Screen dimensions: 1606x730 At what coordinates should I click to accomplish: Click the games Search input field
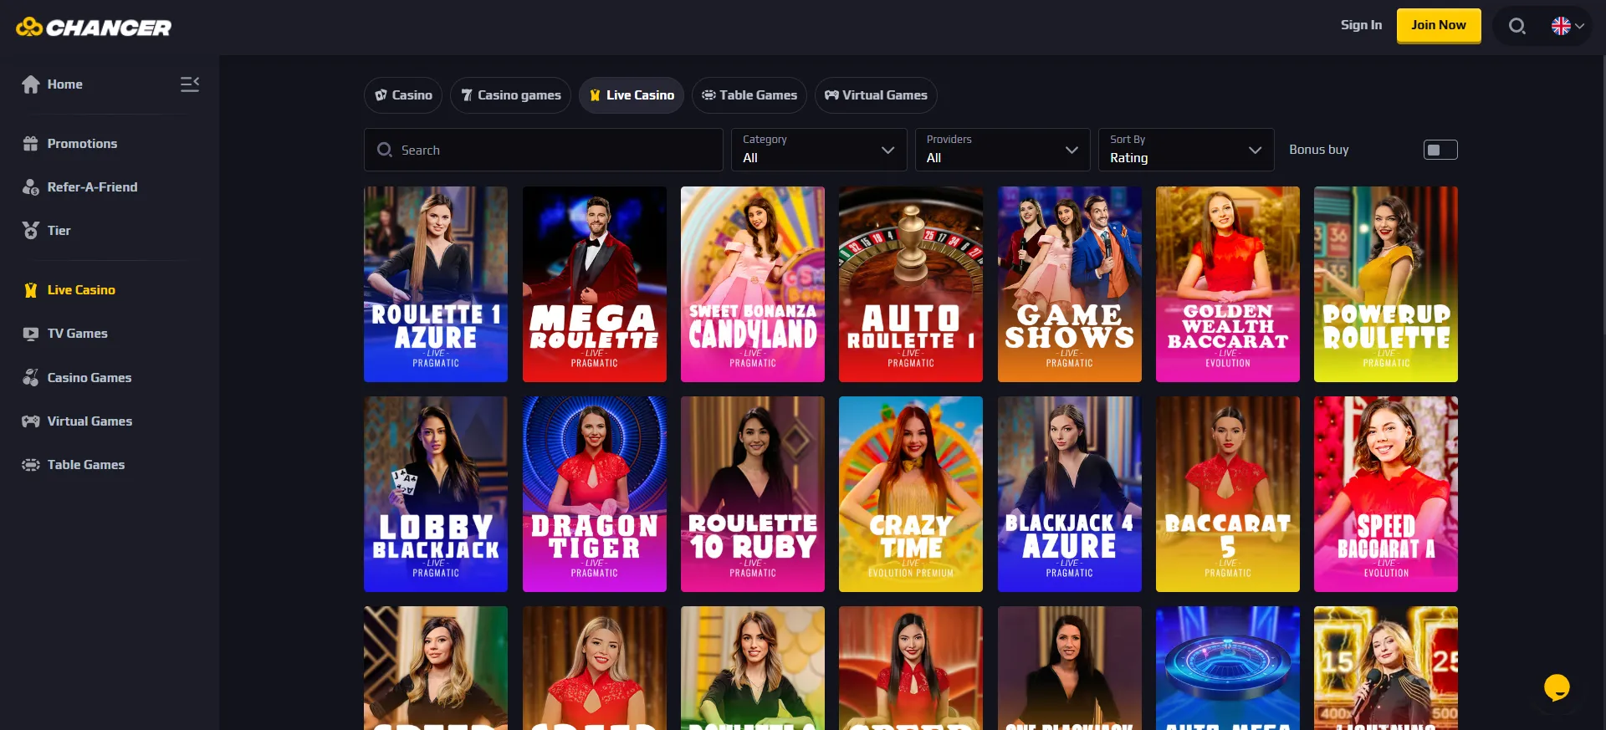point(544,150)
